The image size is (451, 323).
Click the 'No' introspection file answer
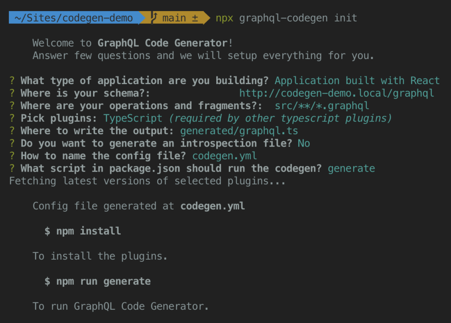(303, 143)
